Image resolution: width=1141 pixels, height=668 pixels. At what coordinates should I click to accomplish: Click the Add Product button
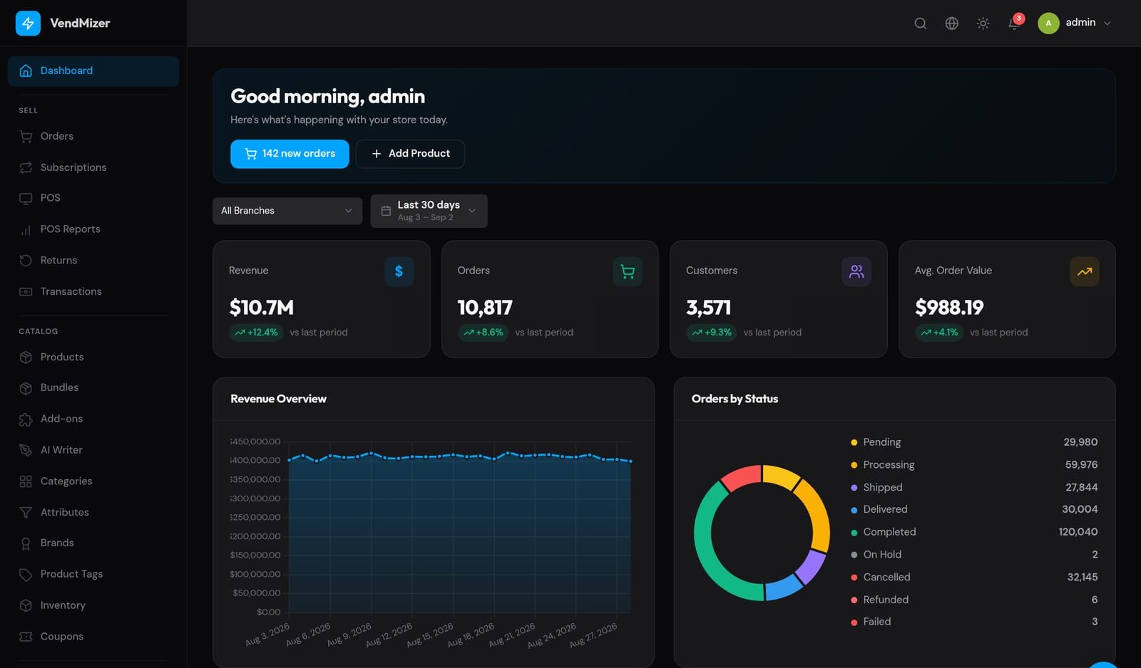(x=410, y=154)
